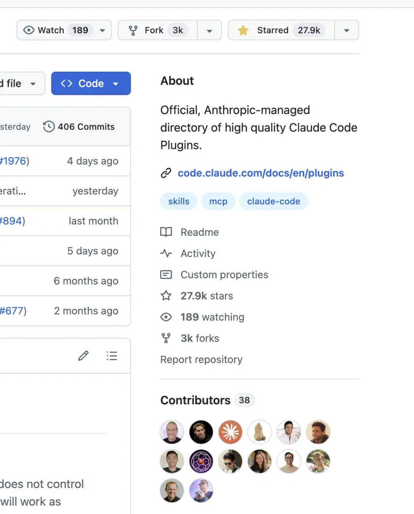Select the skills topic tag

tap(179, 201)
